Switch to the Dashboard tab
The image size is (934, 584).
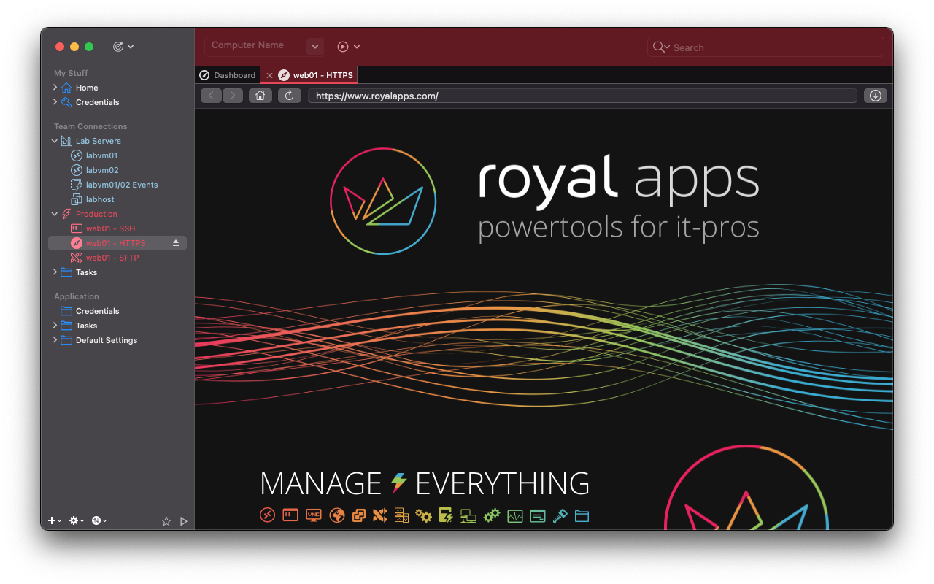click(x=228, y=75)
